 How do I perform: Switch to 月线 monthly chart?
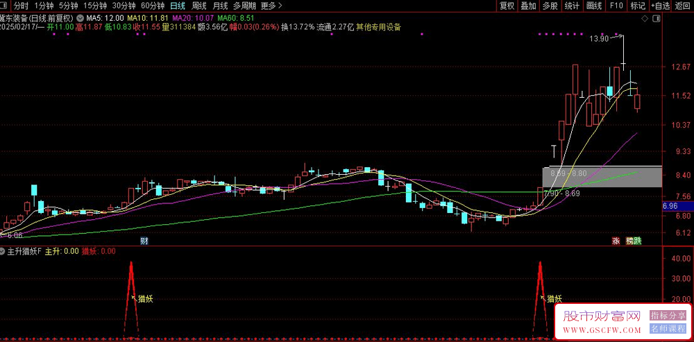pos(220,6)
